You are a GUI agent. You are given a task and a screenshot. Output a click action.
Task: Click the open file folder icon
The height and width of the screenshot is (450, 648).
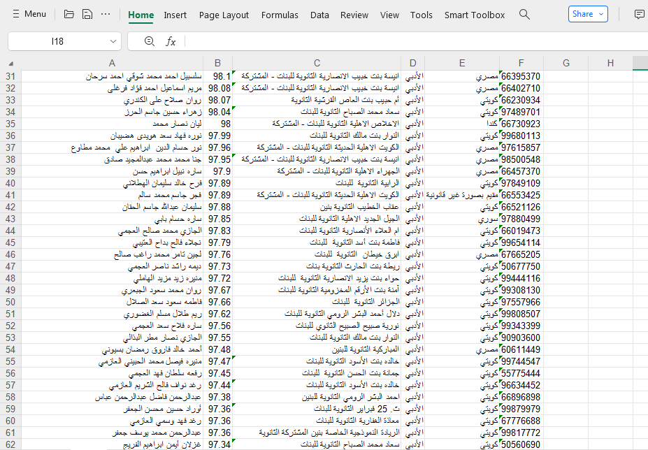coord(69,14)
